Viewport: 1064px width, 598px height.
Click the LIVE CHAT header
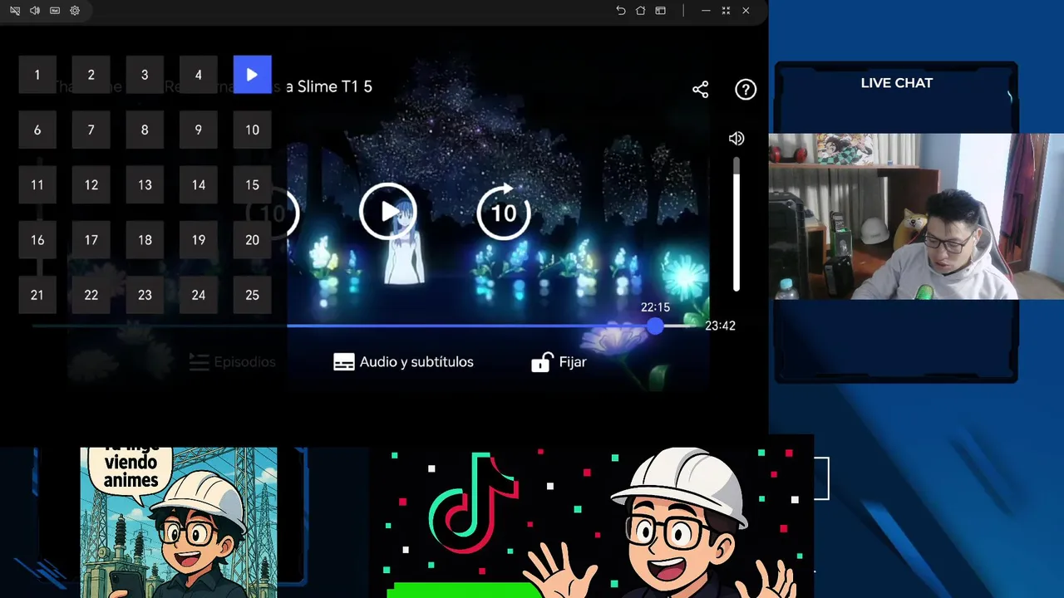(x=896, y=83)
